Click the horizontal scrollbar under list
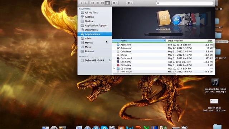The height and width of the screenshot is (129, 229). pos(145,73)
